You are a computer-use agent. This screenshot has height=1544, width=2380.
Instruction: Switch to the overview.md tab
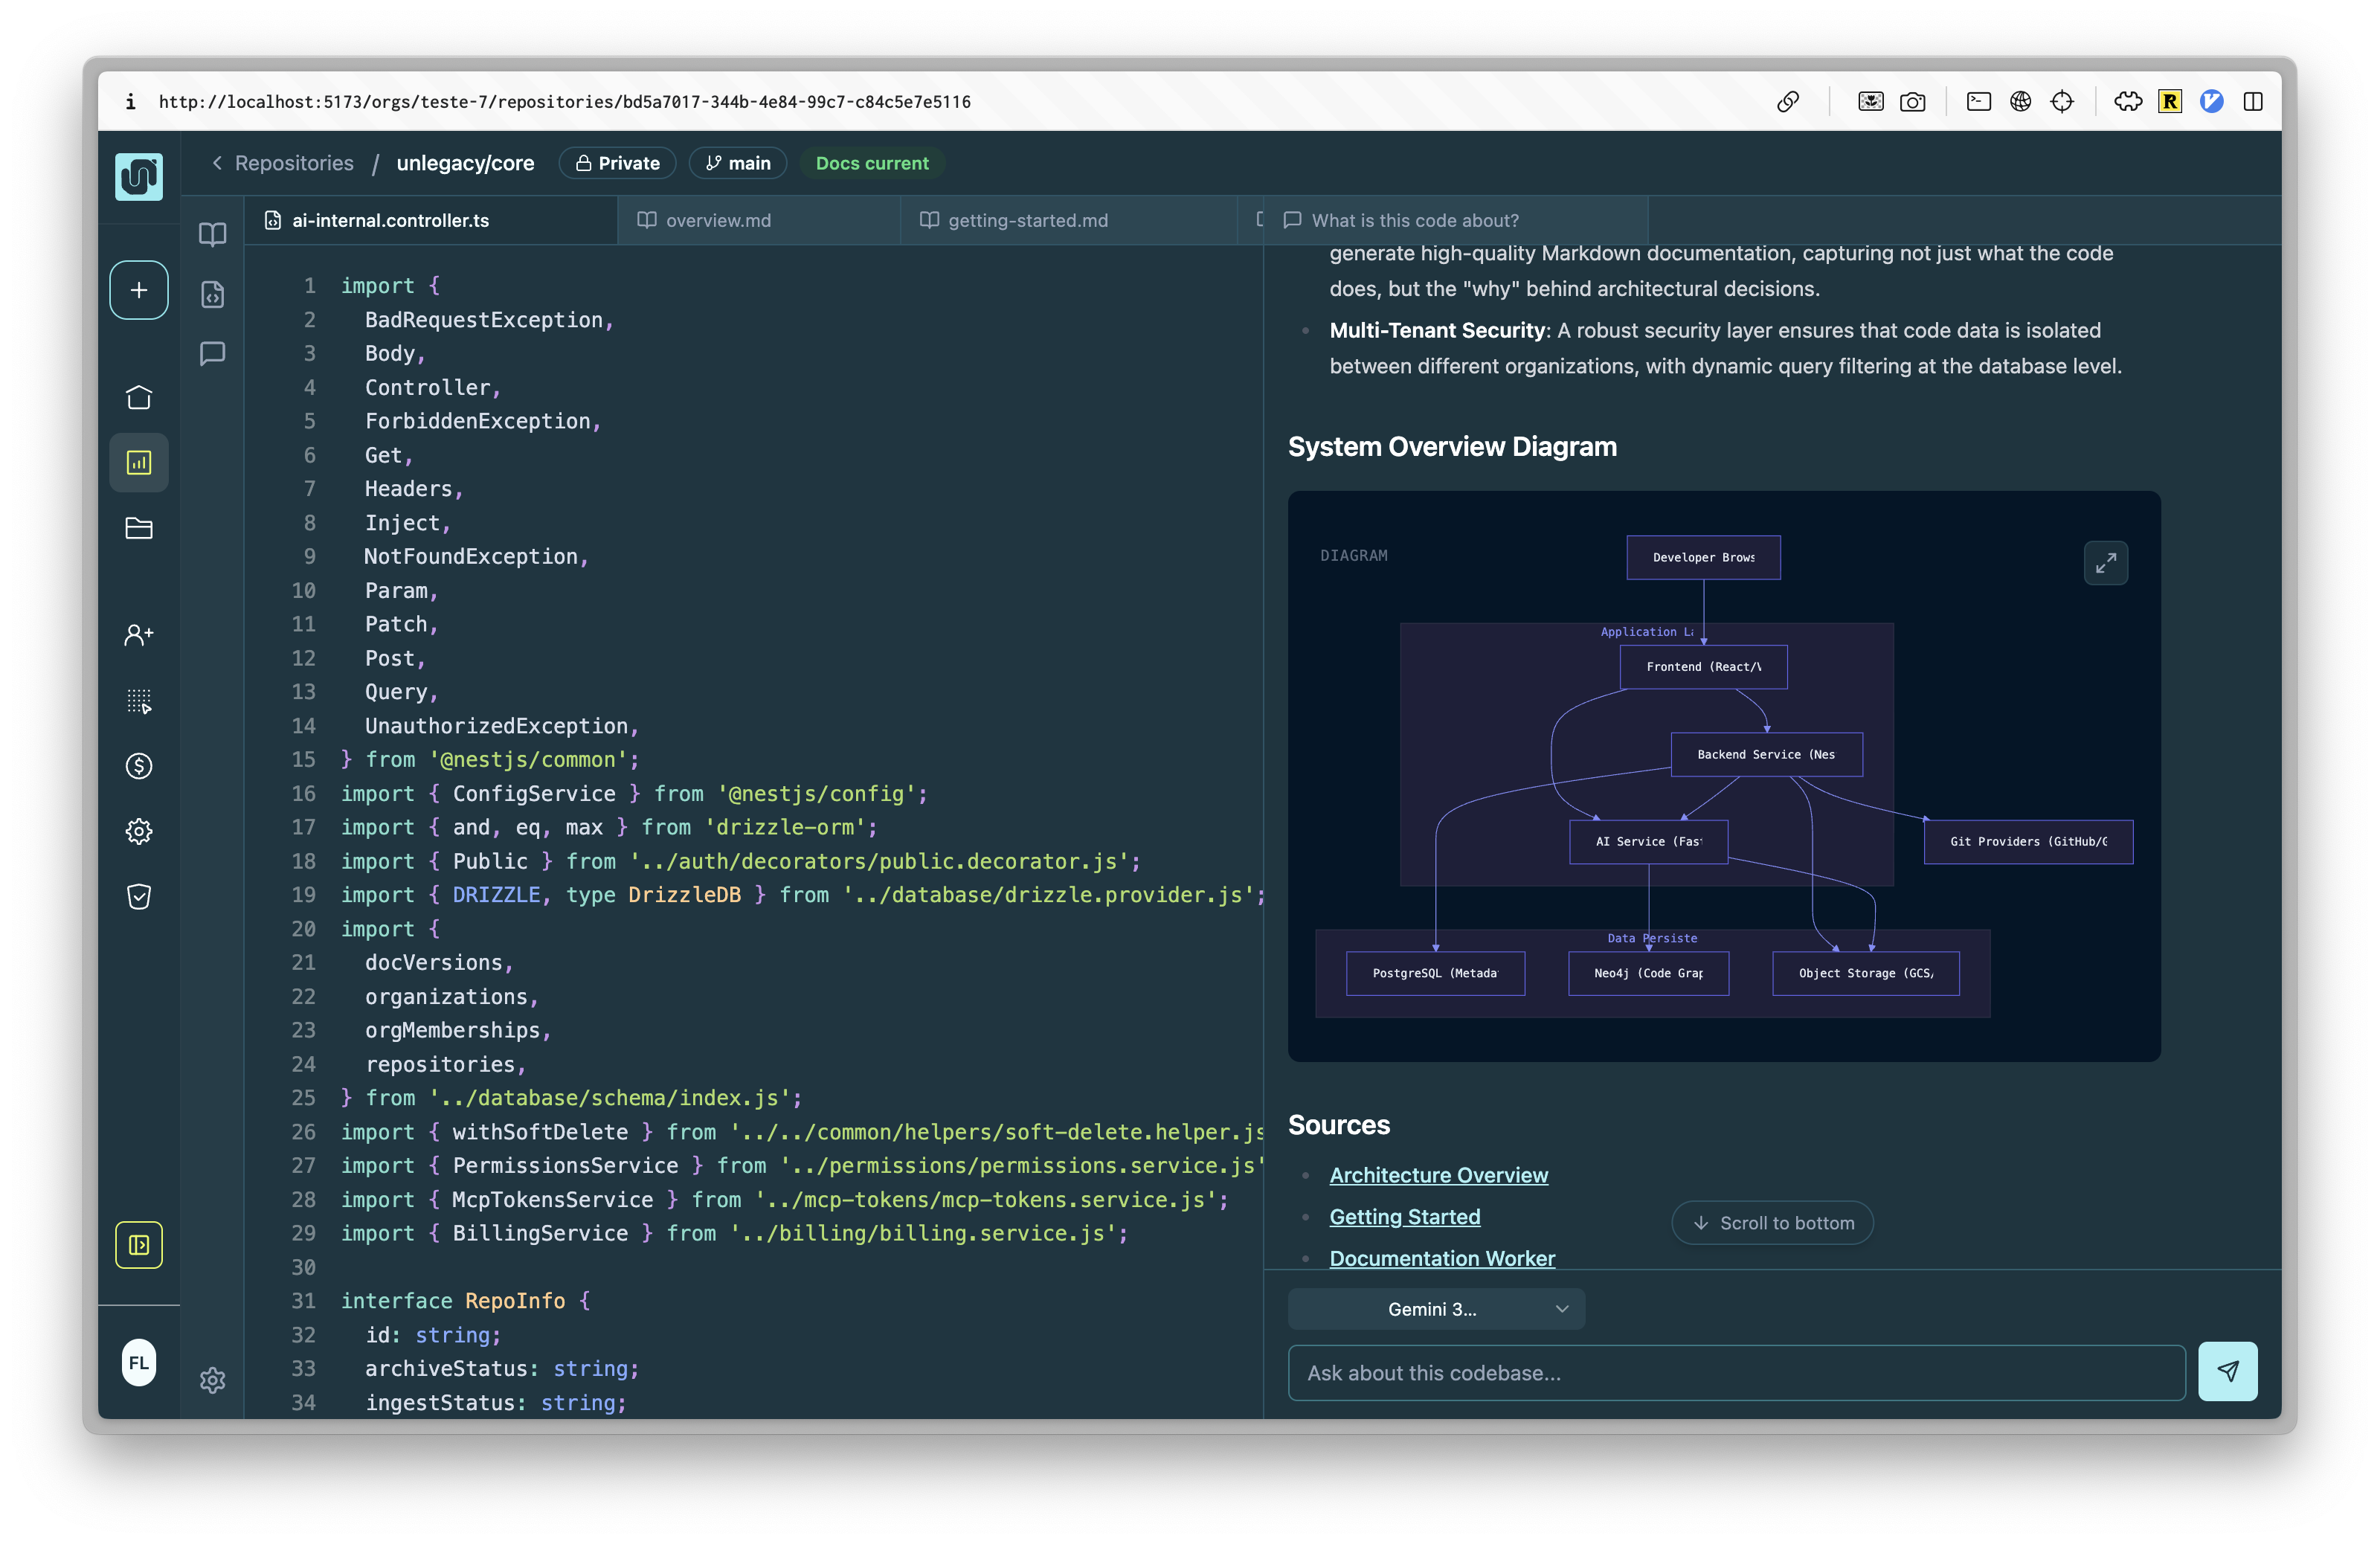(x=717, y=220)
